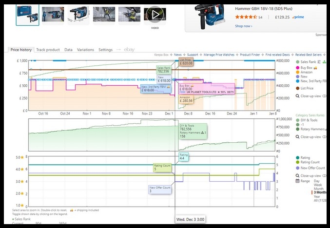Click Sales Rank statistics heading below charts
The image size is (330, 228).
[22, 219]
